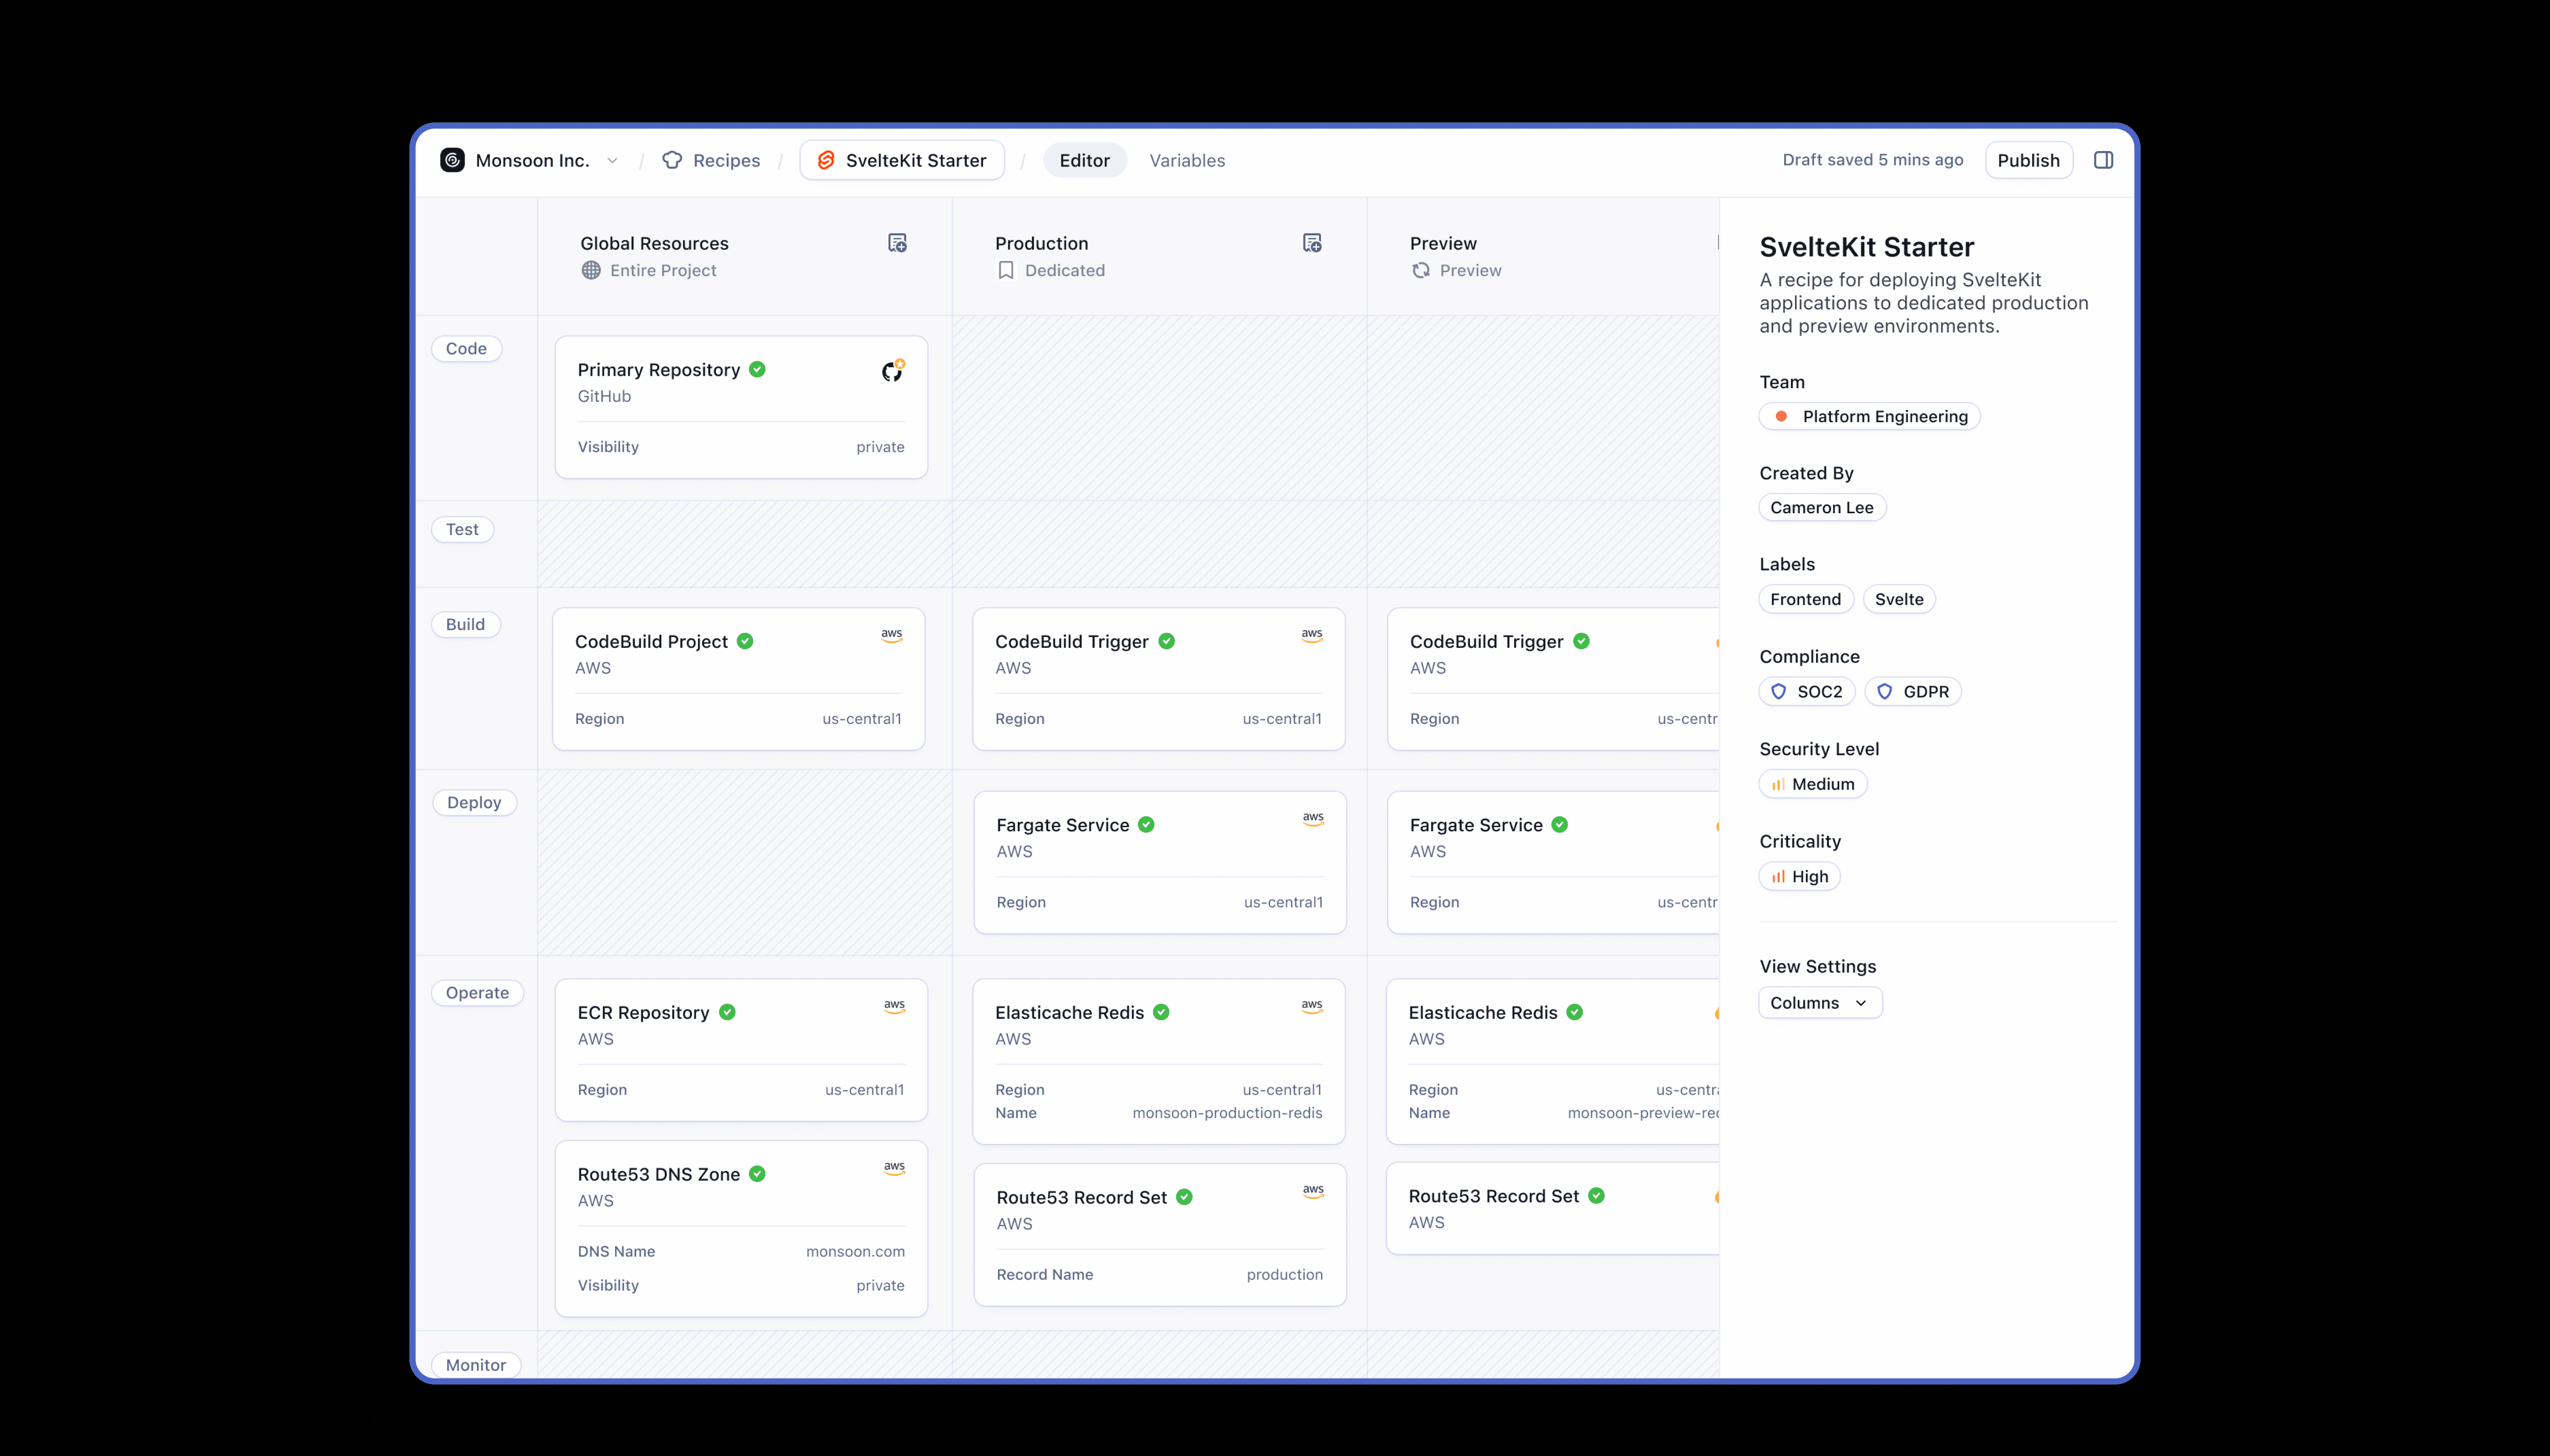2550x1456 pixels.
Task: Click the AWS icon on Route53 DNS Zone
Action: 895,1168
